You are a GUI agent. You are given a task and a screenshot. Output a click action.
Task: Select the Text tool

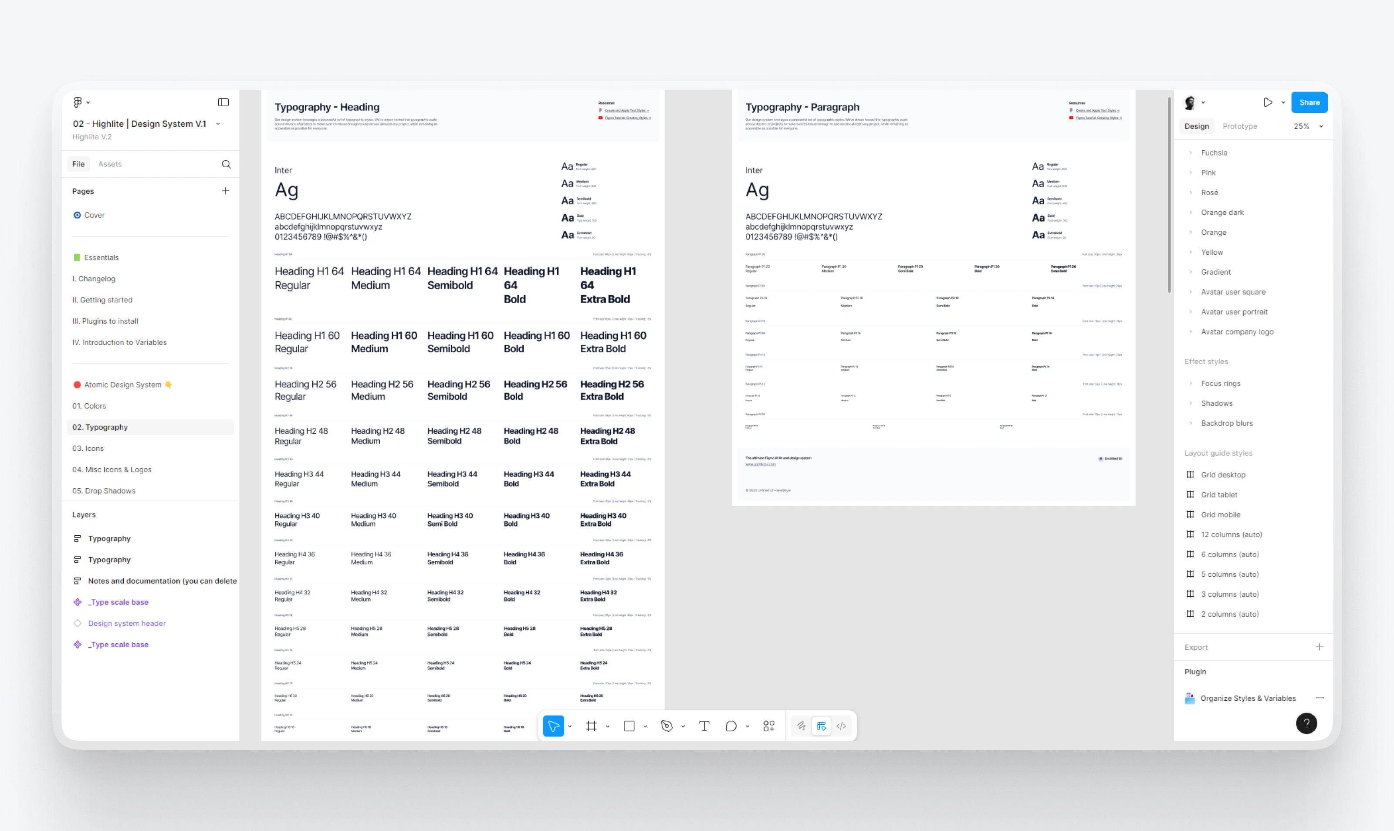(704, 726)
